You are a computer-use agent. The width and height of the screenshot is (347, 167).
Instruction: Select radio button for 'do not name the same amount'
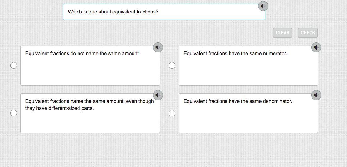14,65
